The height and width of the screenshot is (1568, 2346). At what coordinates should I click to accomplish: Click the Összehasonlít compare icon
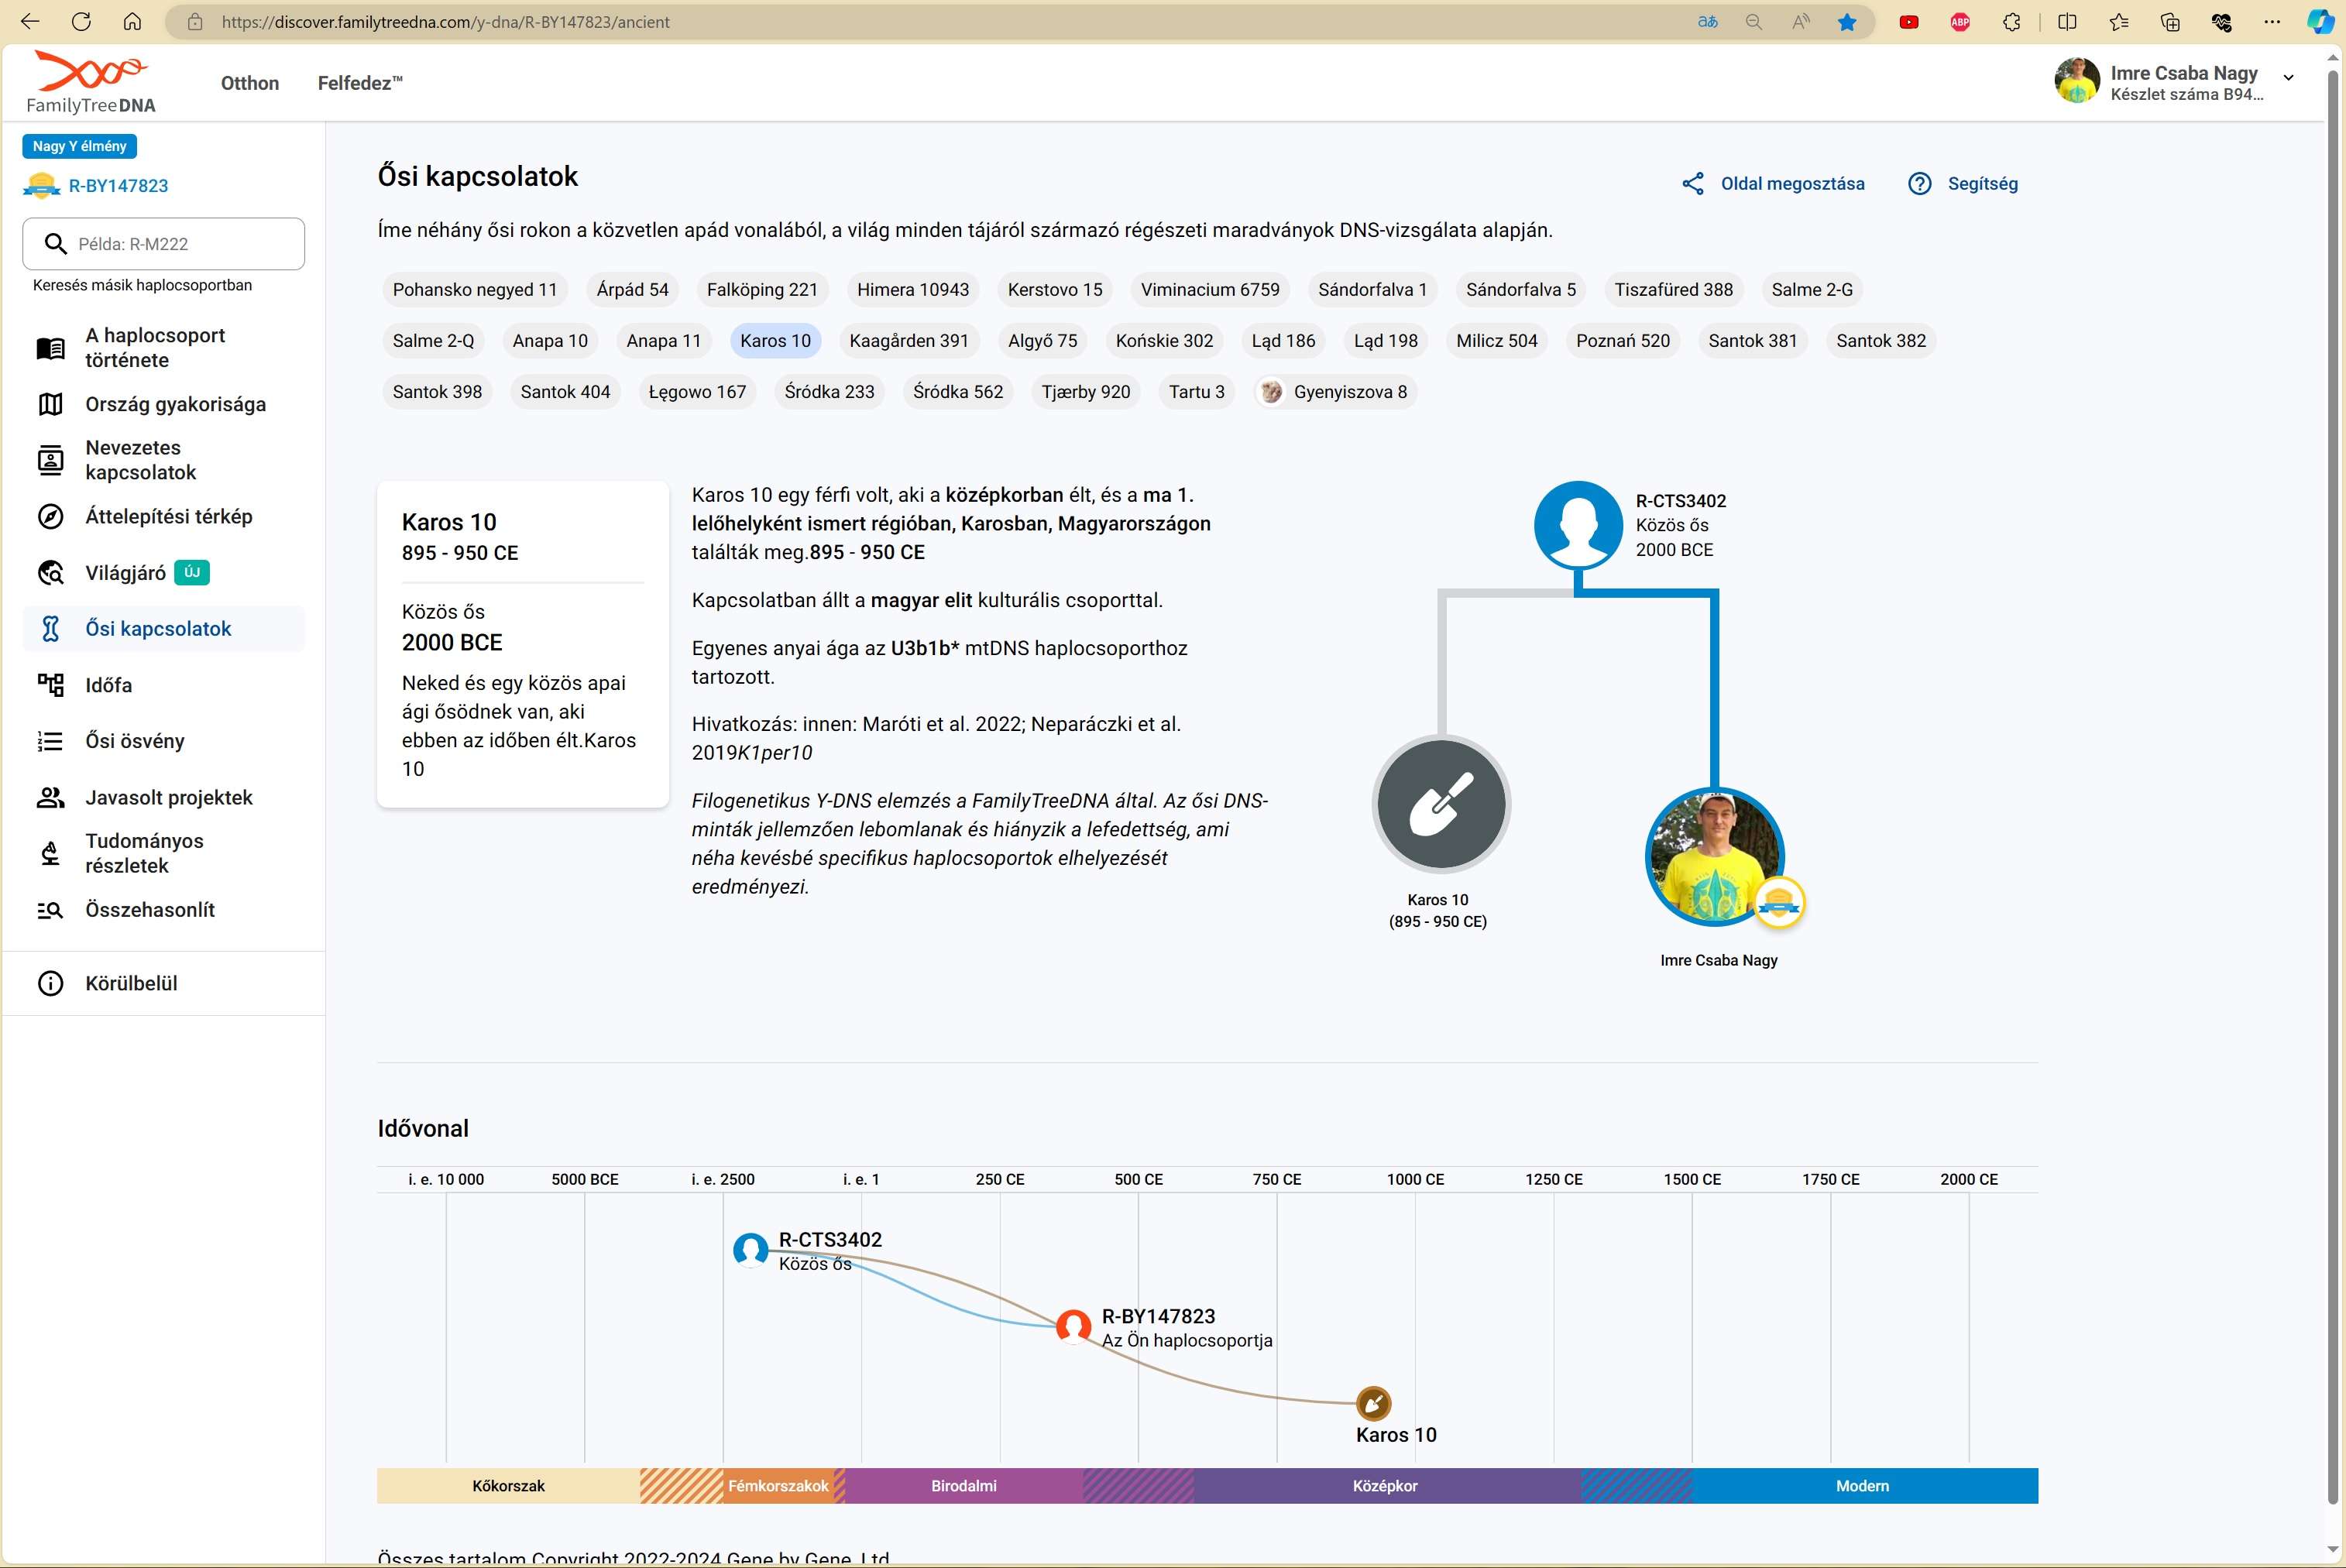[x=50, y=910]
